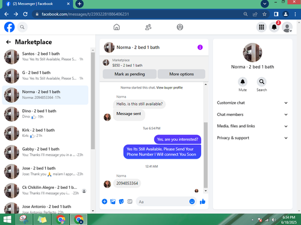
Task: Click taskbar volume speaker icon
Action: click(x=273, y=220)
